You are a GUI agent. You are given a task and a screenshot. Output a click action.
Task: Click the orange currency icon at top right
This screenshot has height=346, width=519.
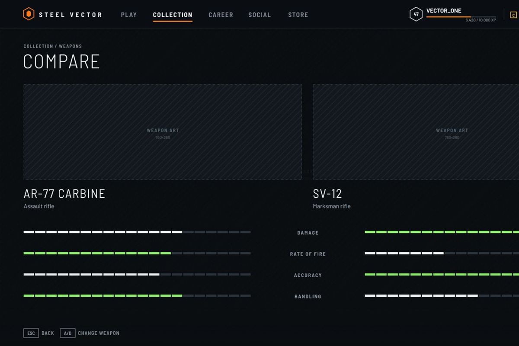(x=514, y=15)
